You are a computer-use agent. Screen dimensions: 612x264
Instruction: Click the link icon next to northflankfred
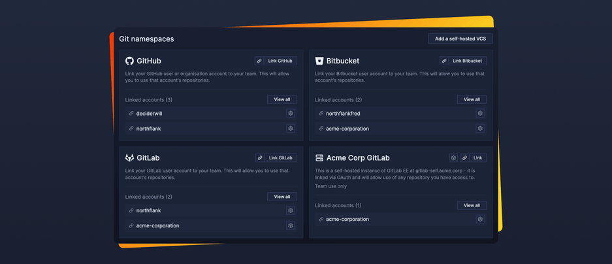point(321,113)
